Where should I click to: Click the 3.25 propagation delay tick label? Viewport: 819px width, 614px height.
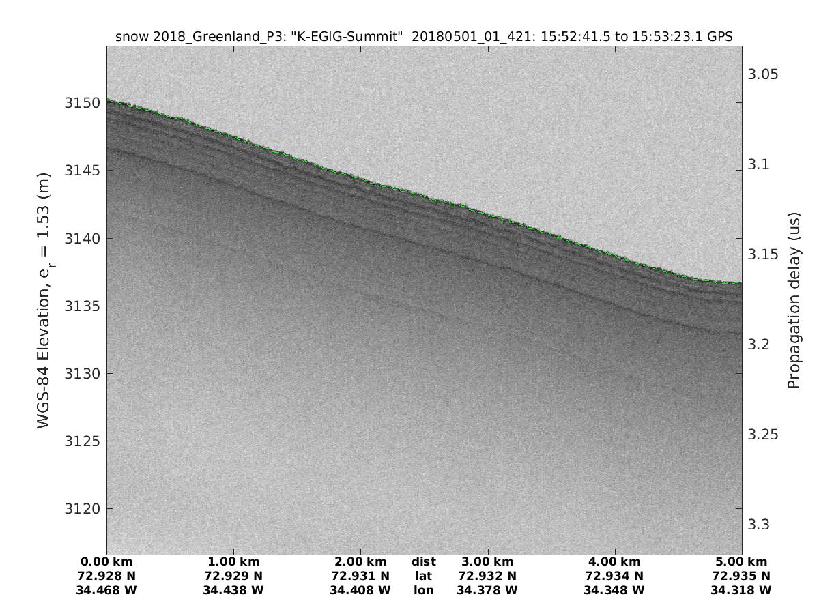(x=762, y=435)
